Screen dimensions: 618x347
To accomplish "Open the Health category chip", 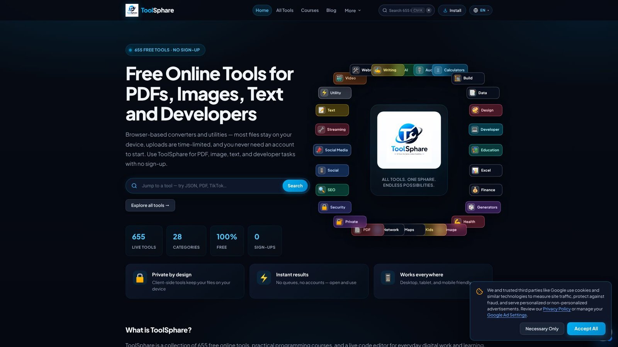I will click(468, 222).
